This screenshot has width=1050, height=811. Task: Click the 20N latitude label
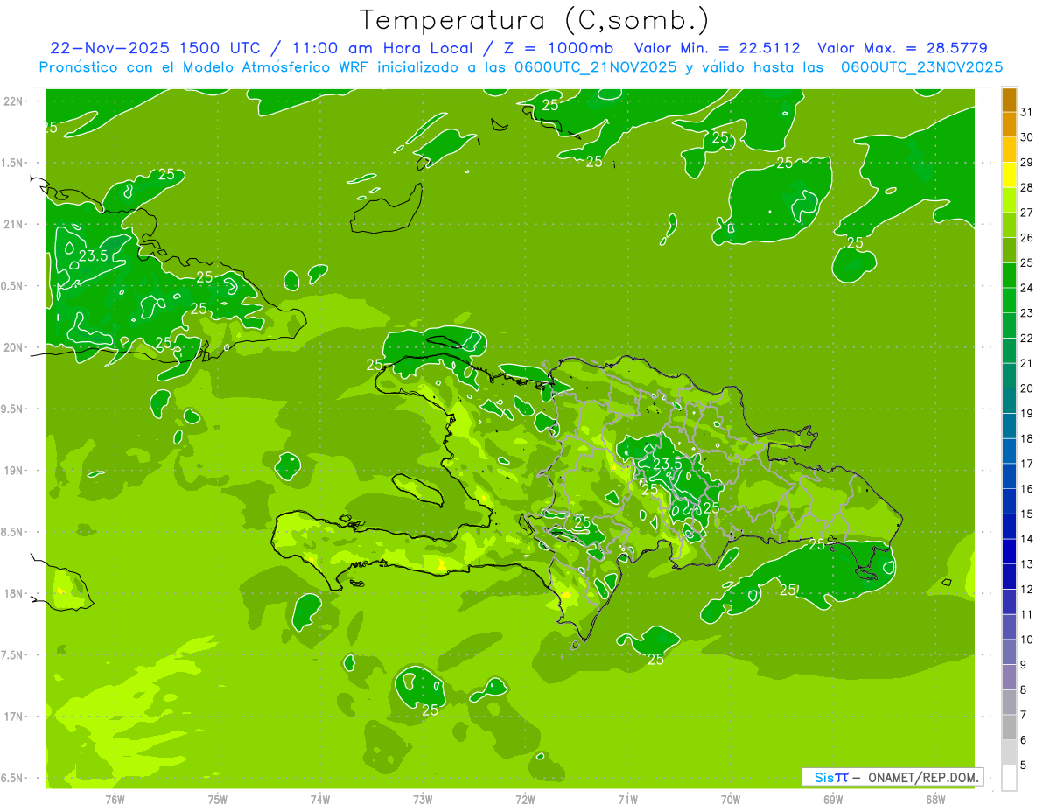pyautogui.click(x=14, y=347)
